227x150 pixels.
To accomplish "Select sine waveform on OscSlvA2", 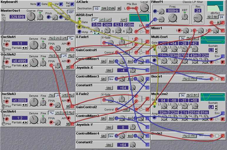I will tap(51, 55).
